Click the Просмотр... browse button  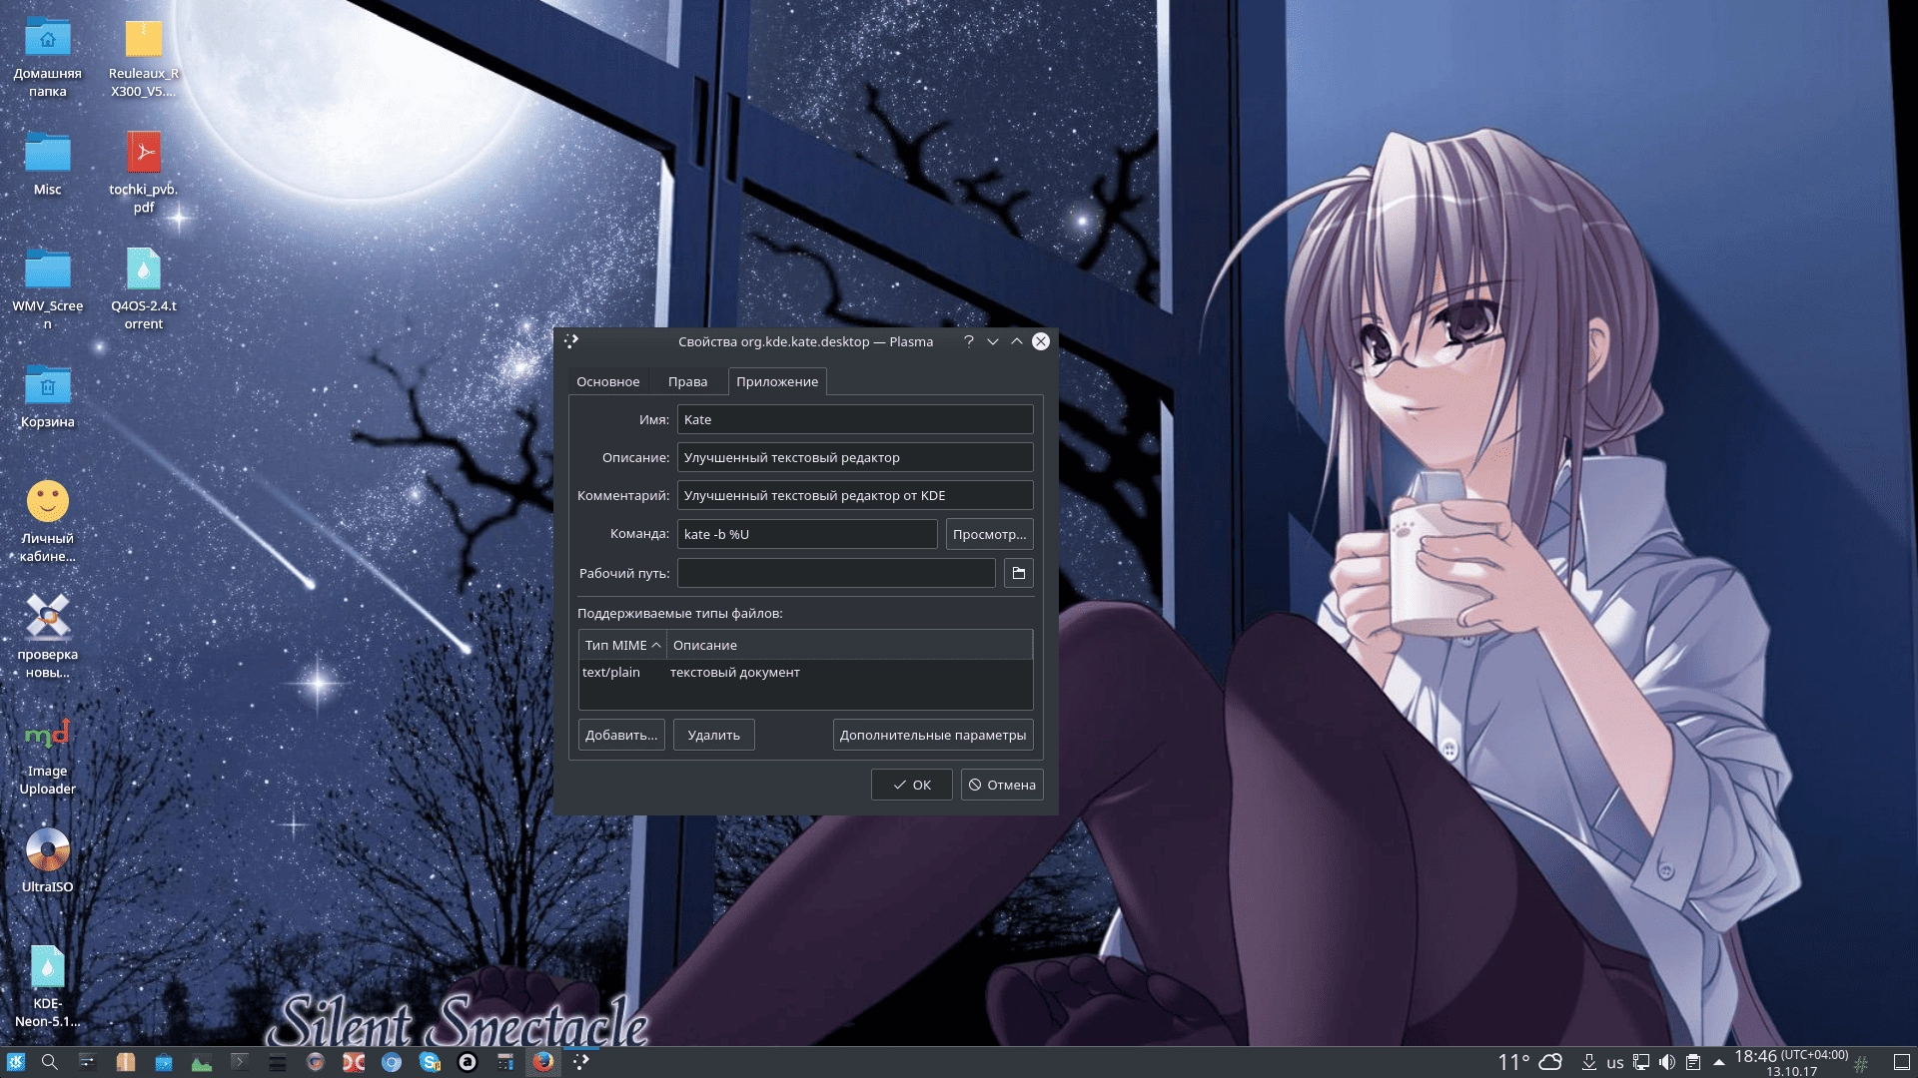[989, 534]
